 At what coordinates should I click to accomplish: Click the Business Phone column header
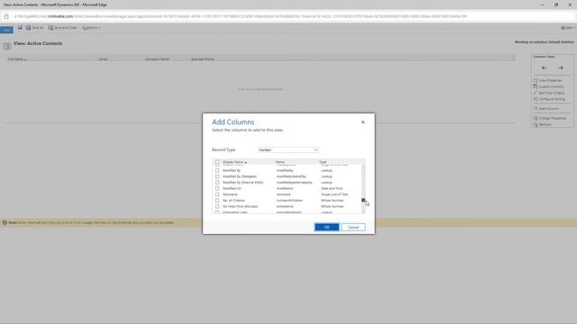(202, 59)
